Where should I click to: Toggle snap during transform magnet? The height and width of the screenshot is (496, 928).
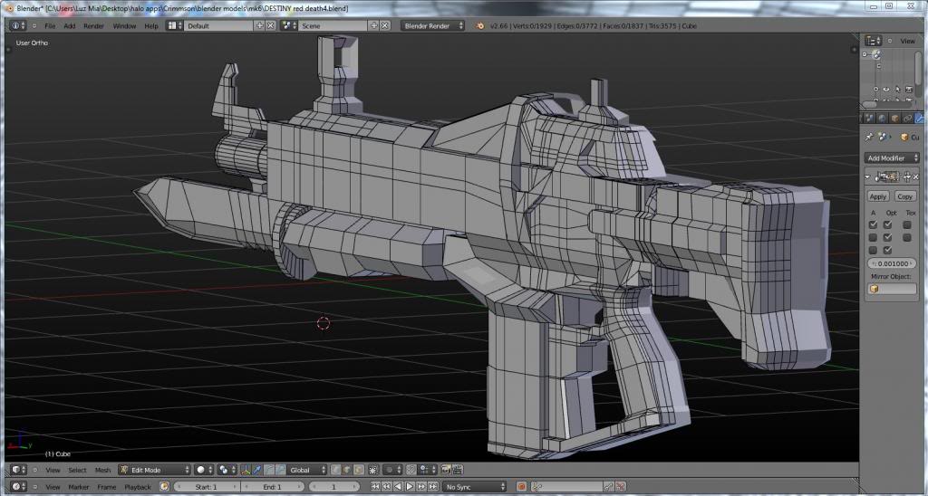pyautogui.click(x=411, y=470)
